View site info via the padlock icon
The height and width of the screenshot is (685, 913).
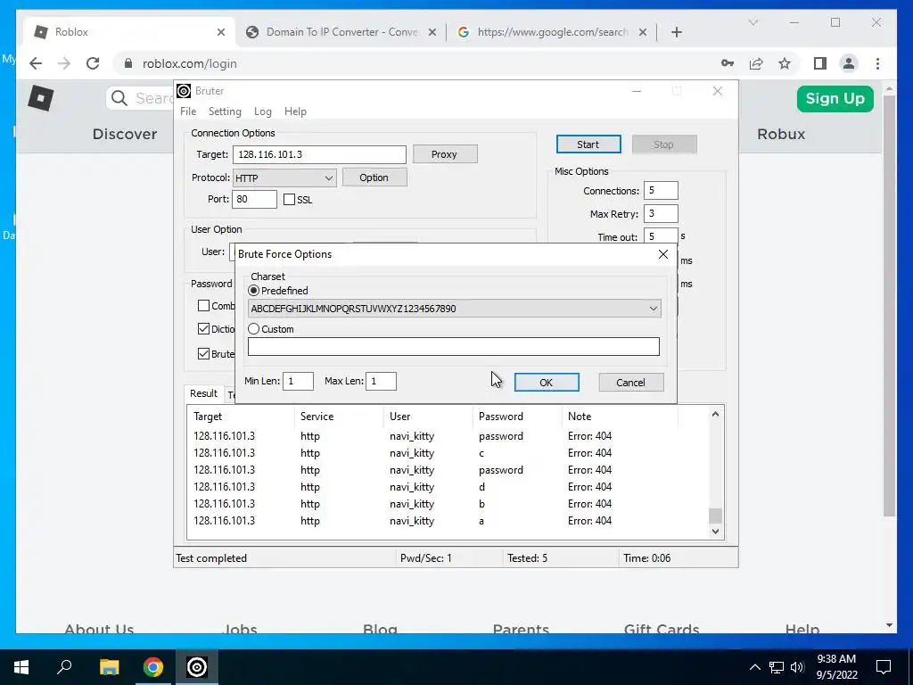pyautogui.click(x=128, y=63)
